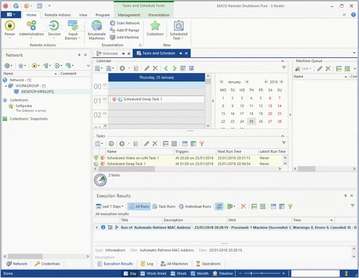Switch to Credentials panel button
359x278 pixels.
point(55,264)
